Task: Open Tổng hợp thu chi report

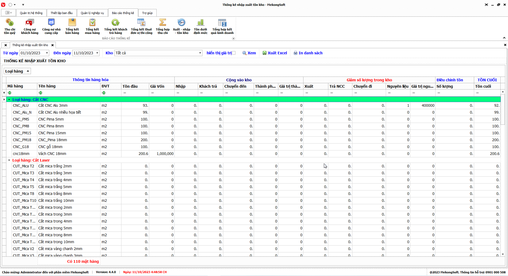Action: coord(162,26)
